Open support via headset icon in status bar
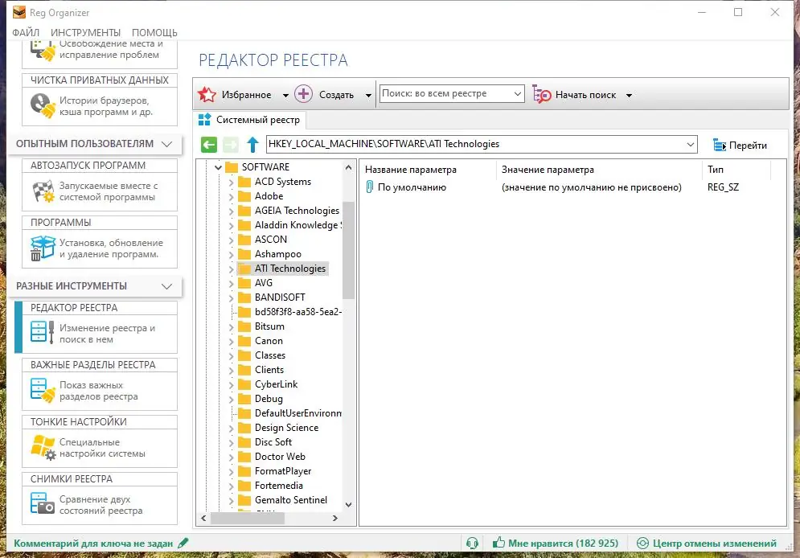 [473, 544]
